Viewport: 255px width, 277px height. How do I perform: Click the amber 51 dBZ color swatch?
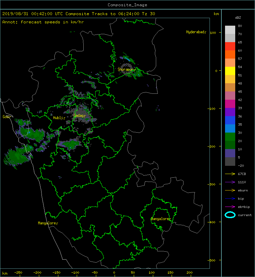click(230, 79)
